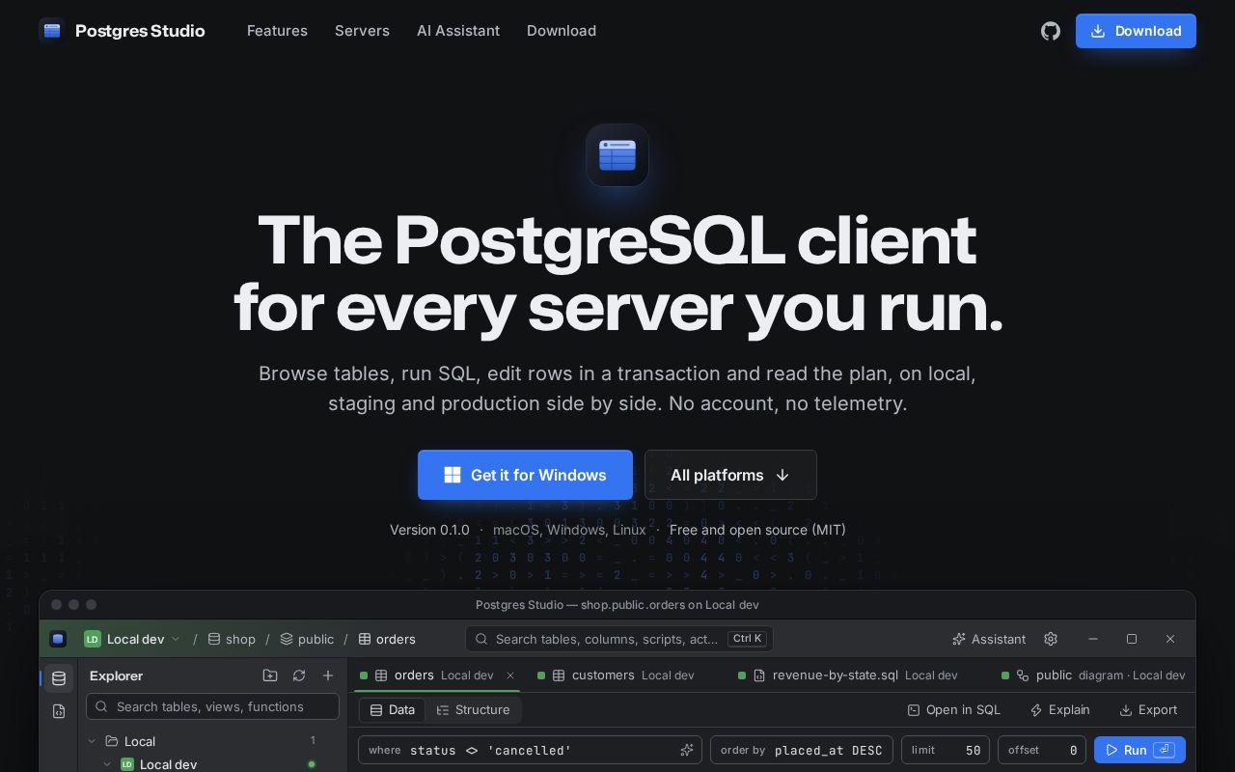The image size is (1235, 772).
Task: Click the order by field
Action: click(x=802, y=750)
